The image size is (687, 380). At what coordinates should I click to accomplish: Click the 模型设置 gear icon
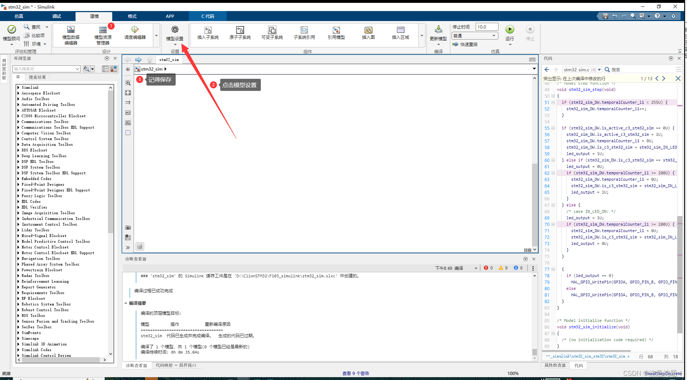175,30
